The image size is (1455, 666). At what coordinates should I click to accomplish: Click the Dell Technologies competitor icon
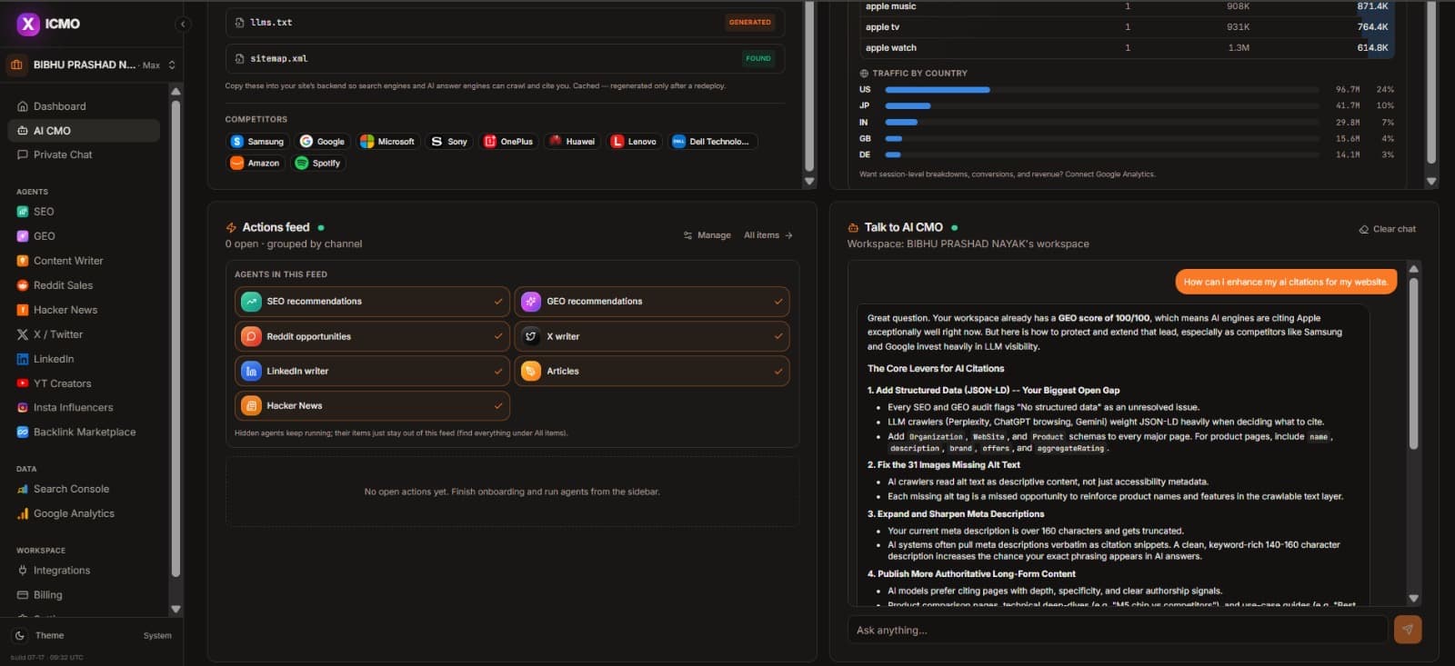678,142
